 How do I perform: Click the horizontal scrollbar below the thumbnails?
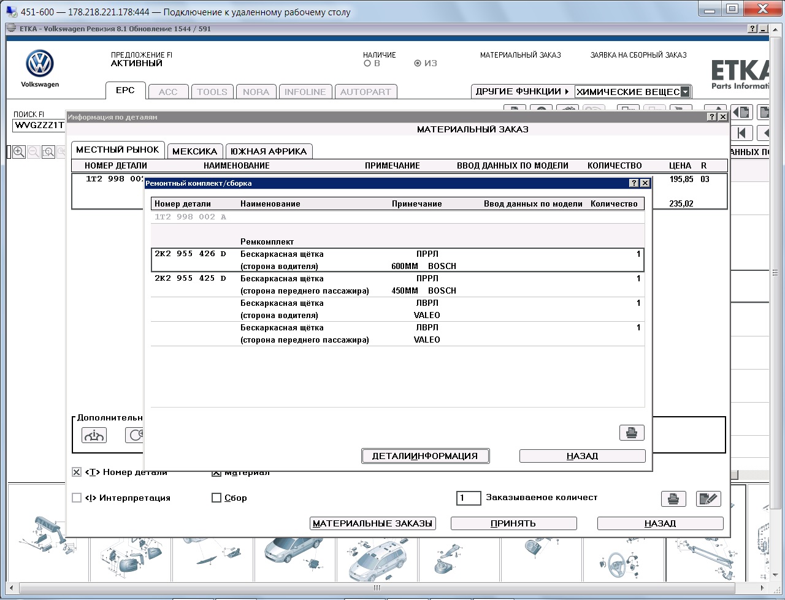[377, 587]
